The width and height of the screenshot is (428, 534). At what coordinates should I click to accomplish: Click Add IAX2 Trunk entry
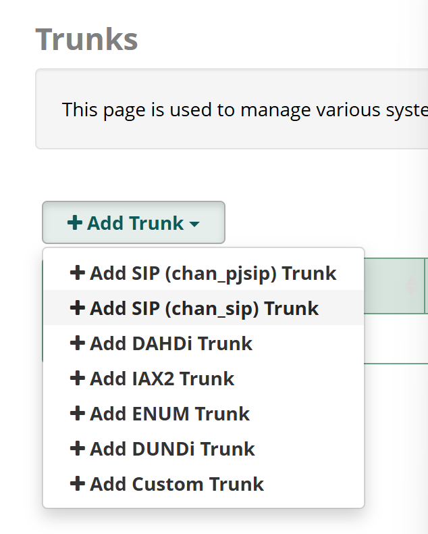[x=203, y=379]
